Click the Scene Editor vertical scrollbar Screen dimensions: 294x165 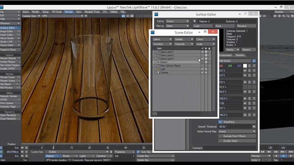pos(214,79)
